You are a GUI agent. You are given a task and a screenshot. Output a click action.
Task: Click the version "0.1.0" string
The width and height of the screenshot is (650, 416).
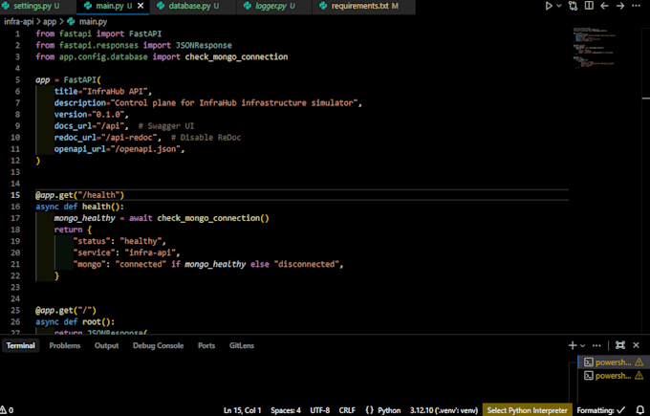tap(108, 115)
